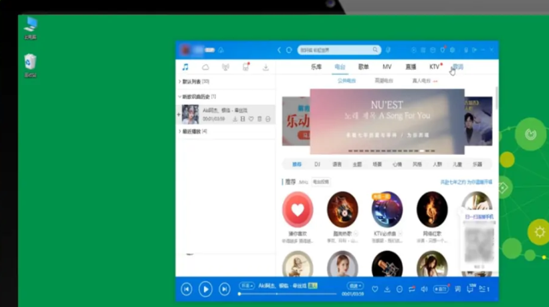Switch to the 电台 tab
This screenshot has width=549, height=307.
(x=340, y=67)
